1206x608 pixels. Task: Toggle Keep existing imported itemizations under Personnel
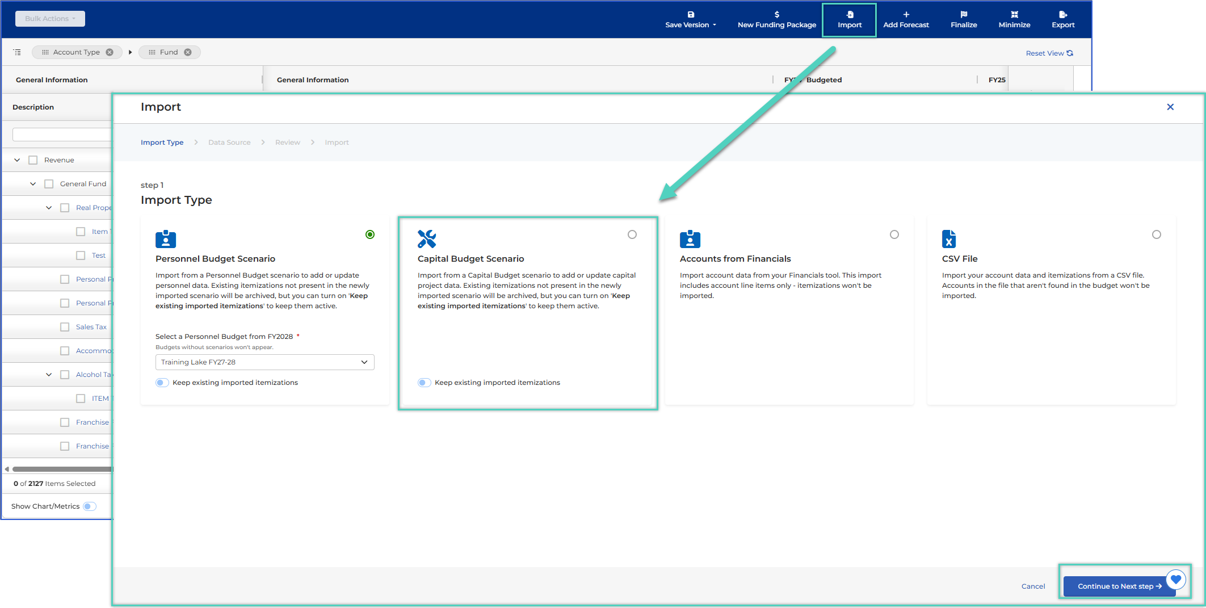coord(162,383)
